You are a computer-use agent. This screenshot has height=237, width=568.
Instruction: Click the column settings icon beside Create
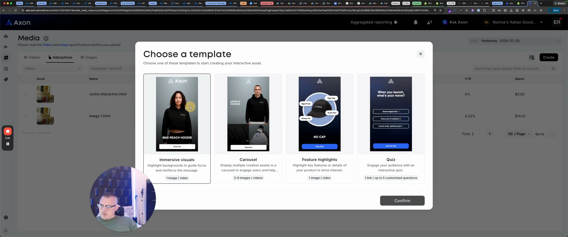pos(532,57)
